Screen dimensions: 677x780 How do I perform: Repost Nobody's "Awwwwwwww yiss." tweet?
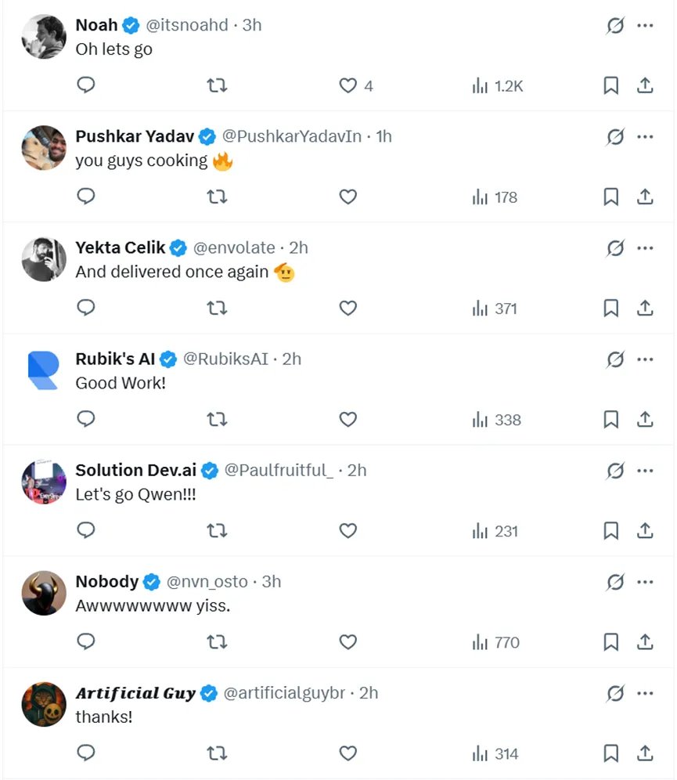coord(217,643)
